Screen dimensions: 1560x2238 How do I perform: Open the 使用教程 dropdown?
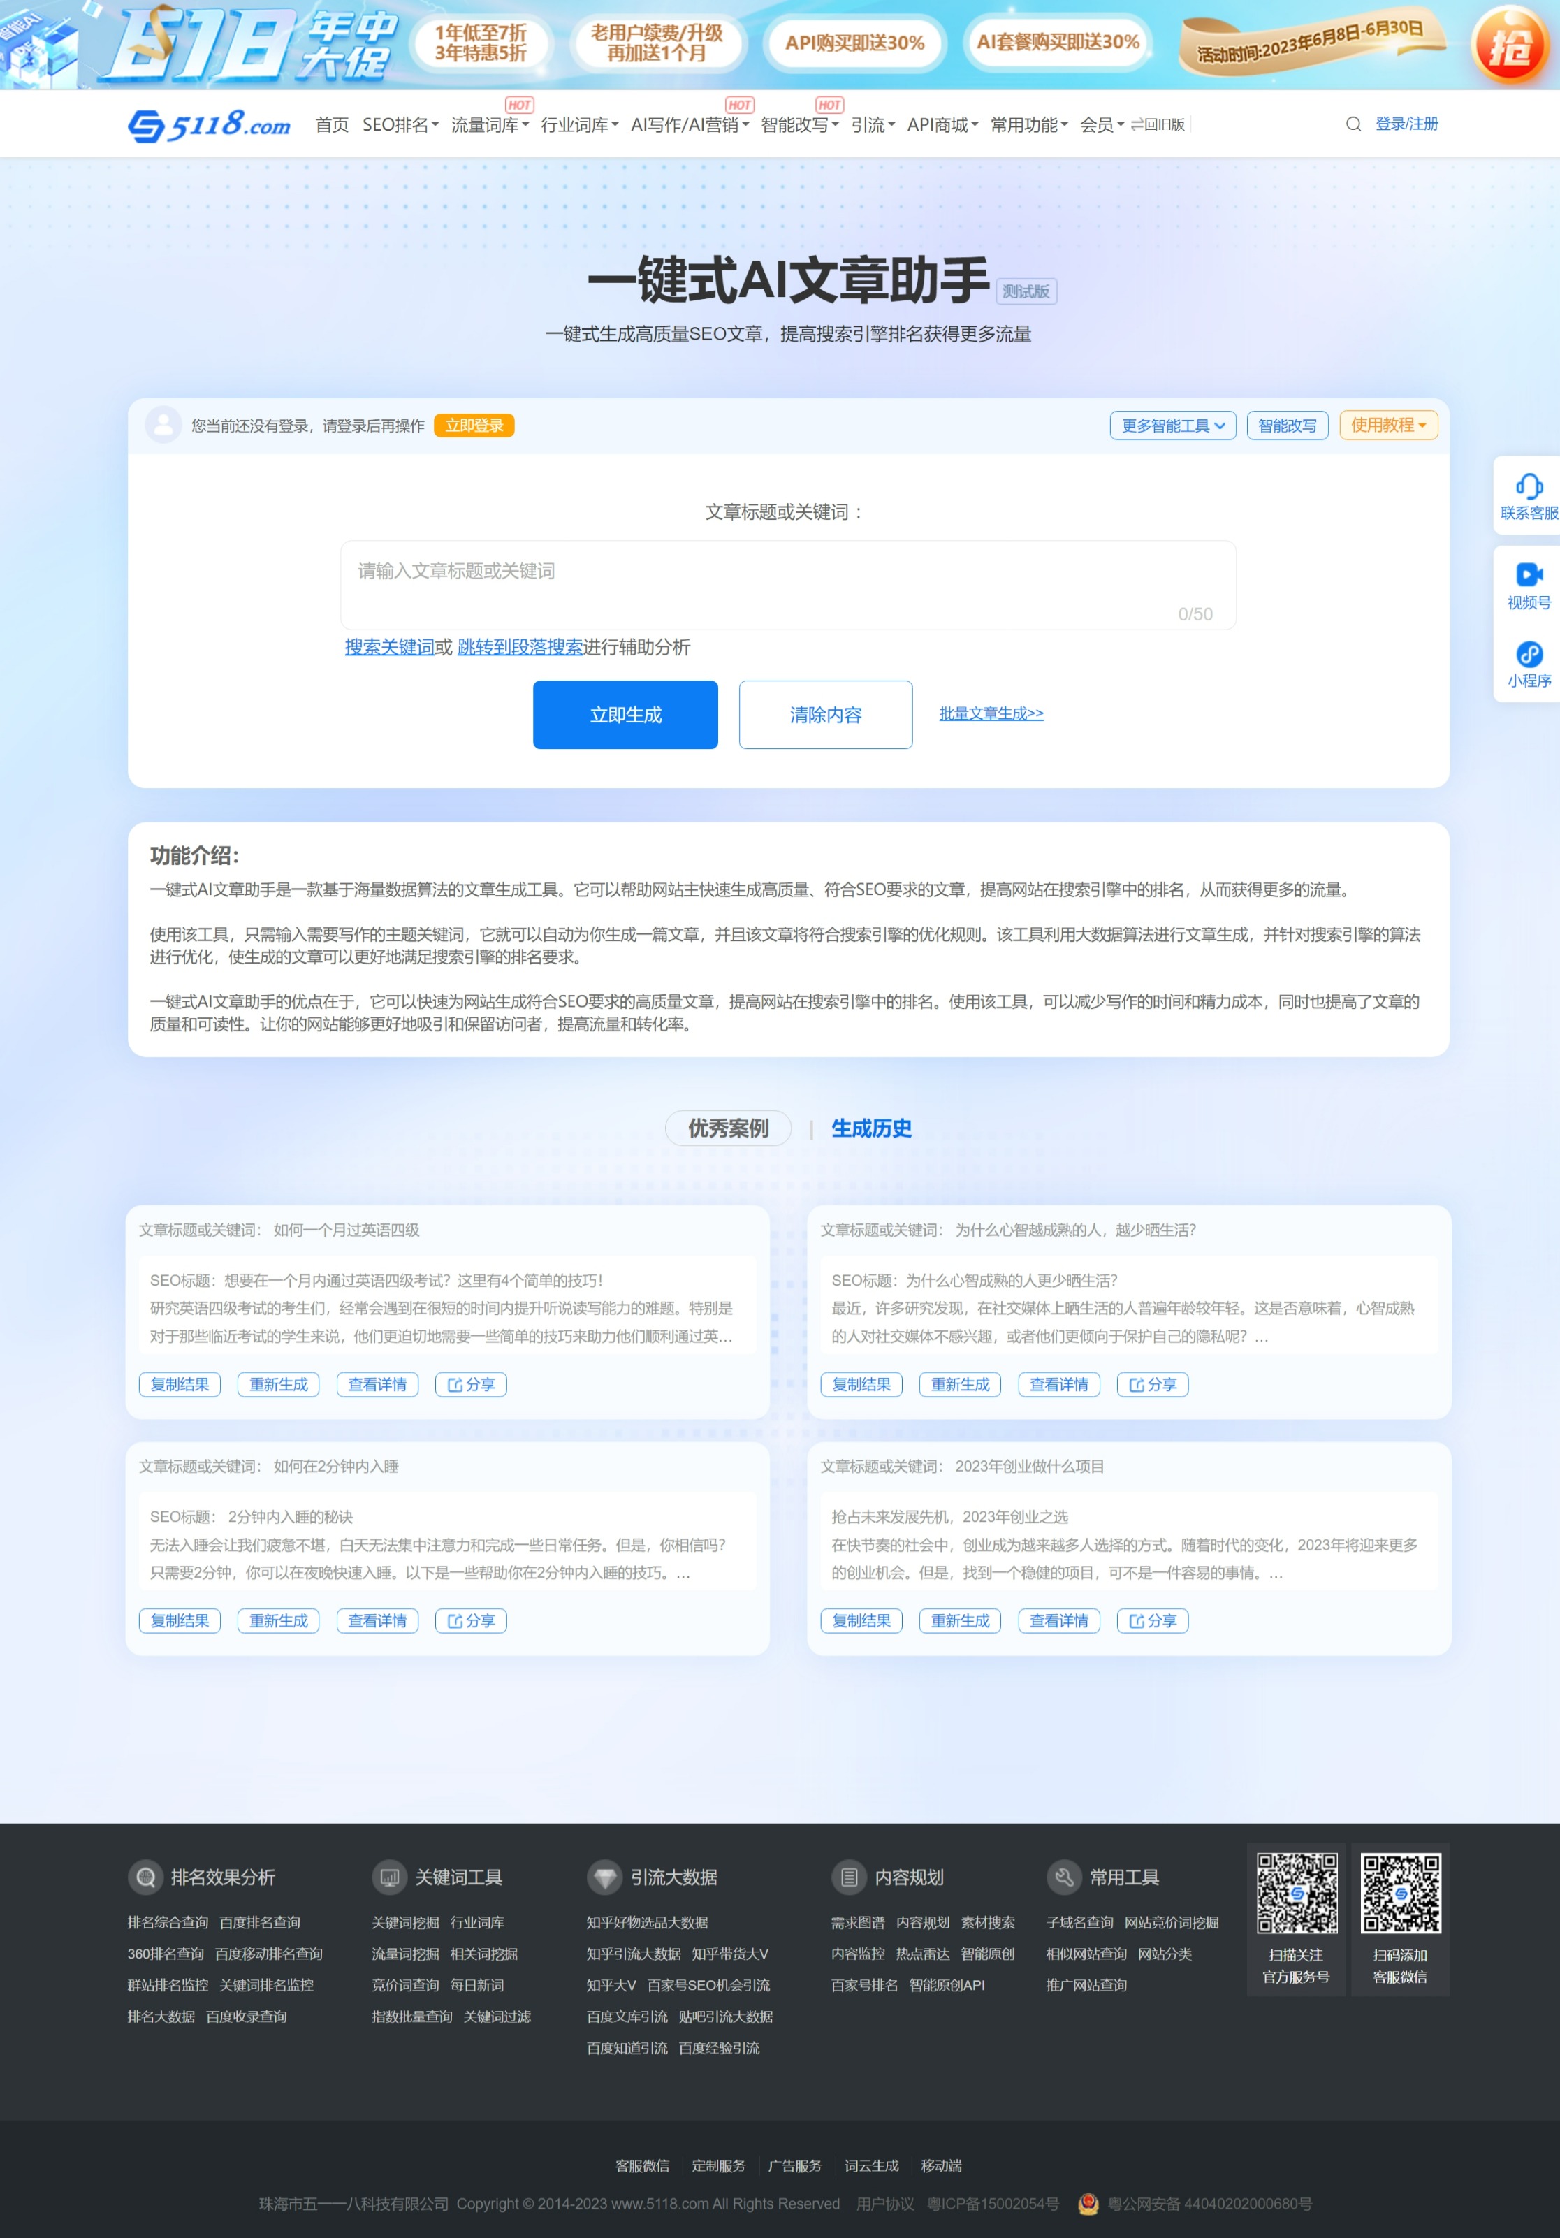(1387, 425)
